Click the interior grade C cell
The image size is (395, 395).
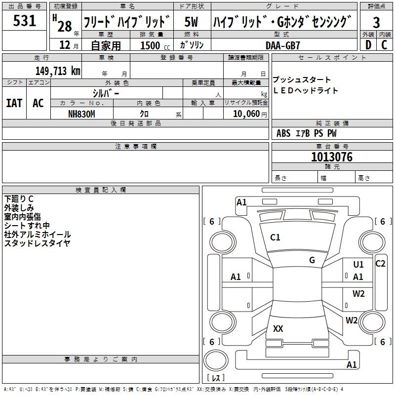pyautogui.click(x=384, y=44)
